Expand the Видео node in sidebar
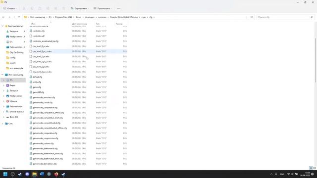Screen dimensions: 317x178 3,86
